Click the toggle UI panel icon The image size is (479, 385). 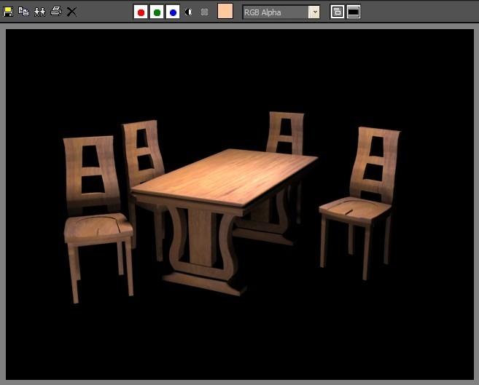pyautogui.click(x=354, y=12)
